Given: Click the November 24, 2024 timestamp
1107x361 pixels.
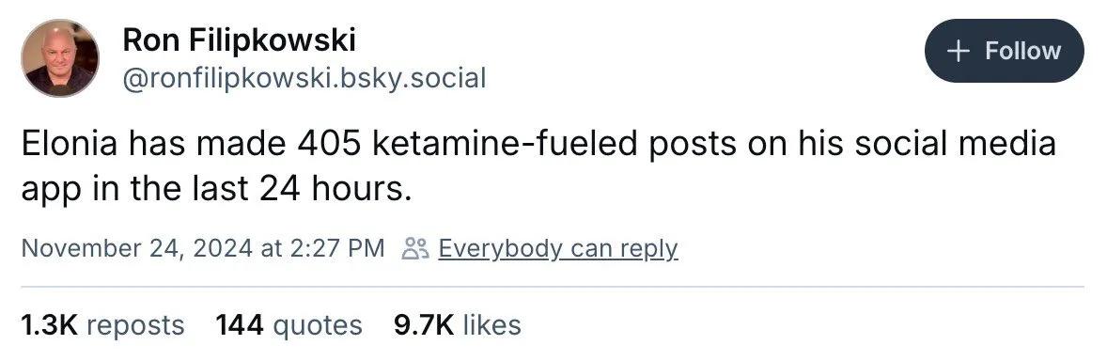Looking at the screenshot, I should (x=203, y=249).
